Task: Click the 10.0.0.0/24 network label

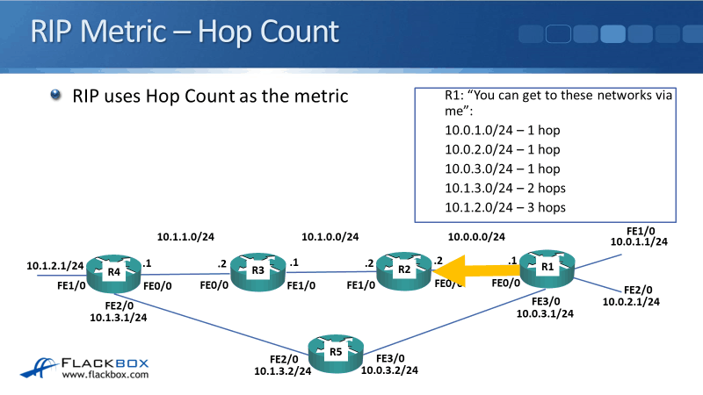Action: coord(476,237)
